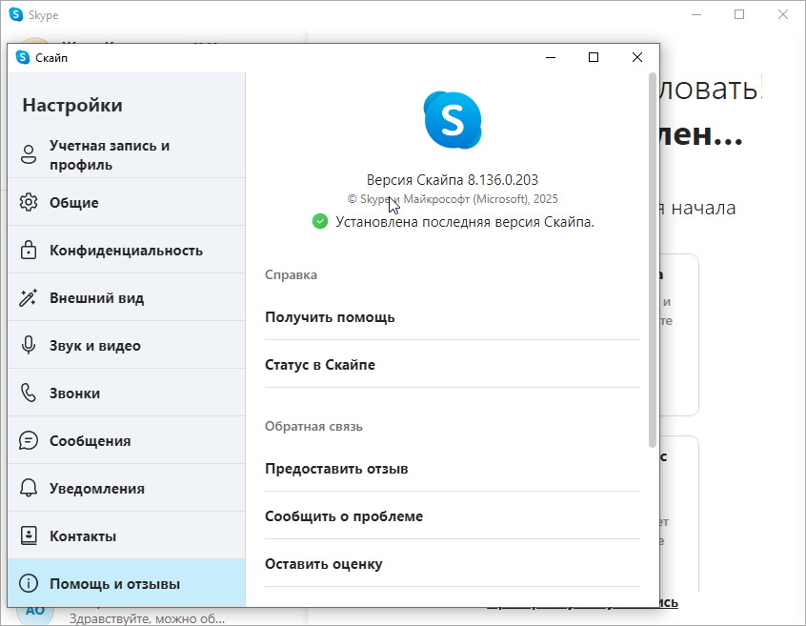
Task: Select Конфиденциальность in settings sidebar
Action: 127,250
